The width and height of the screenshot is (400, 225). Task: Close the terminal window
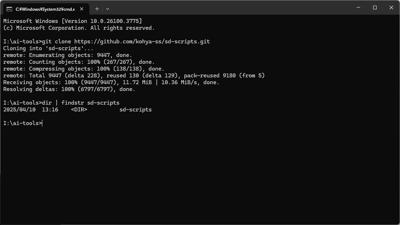391,8
